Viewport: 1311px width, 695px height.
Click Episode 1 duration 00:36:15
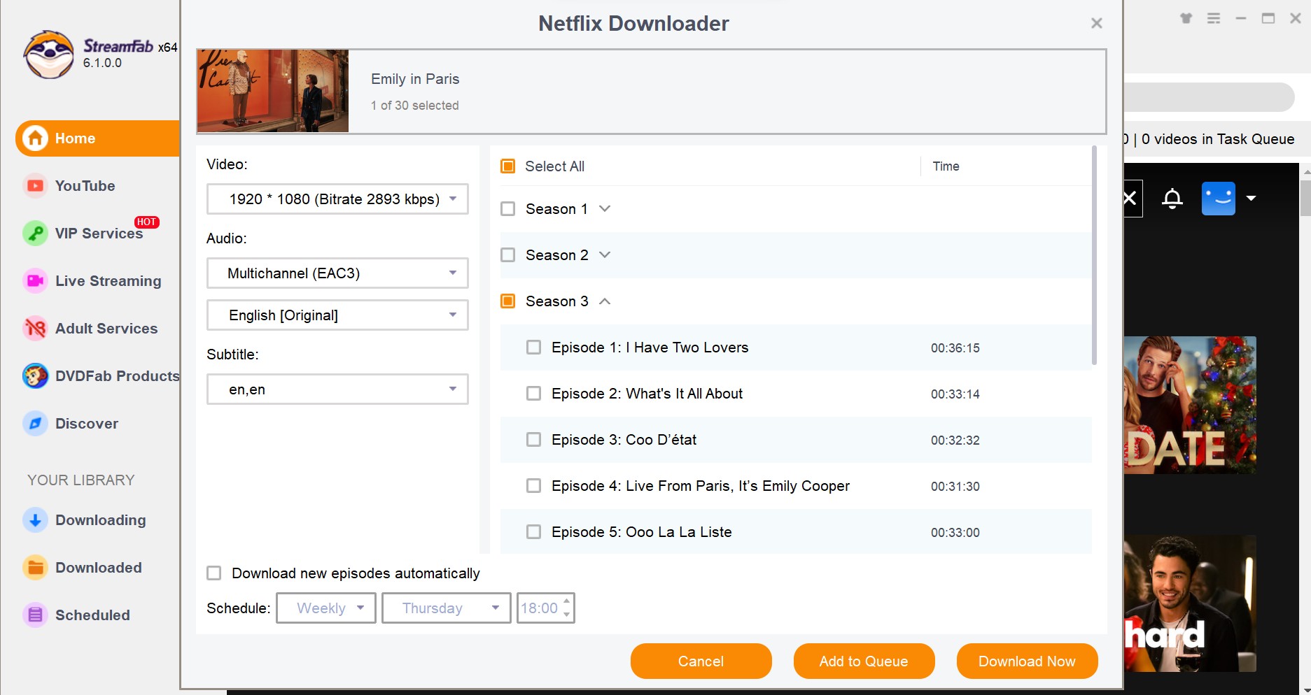[955, 348]
